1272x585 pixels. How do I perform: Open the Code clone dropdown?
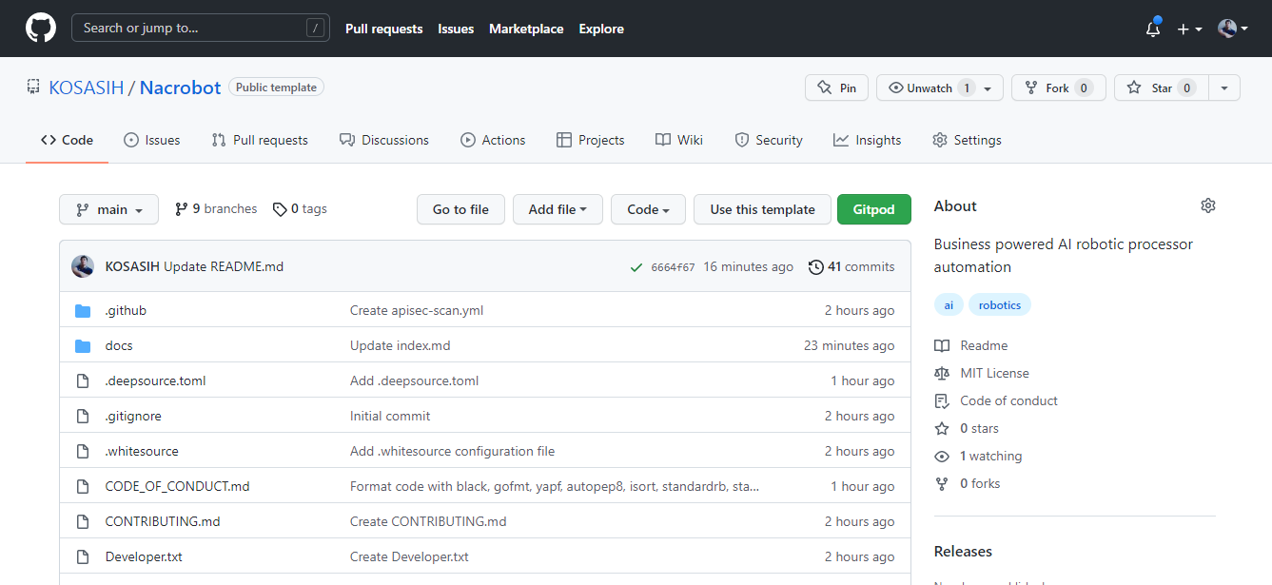(649, 209)
